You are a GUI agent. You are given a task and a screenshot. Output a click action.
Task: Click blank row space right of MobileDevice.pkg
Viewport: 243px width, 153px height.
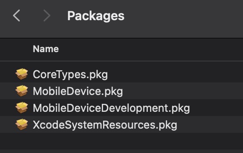183,91
